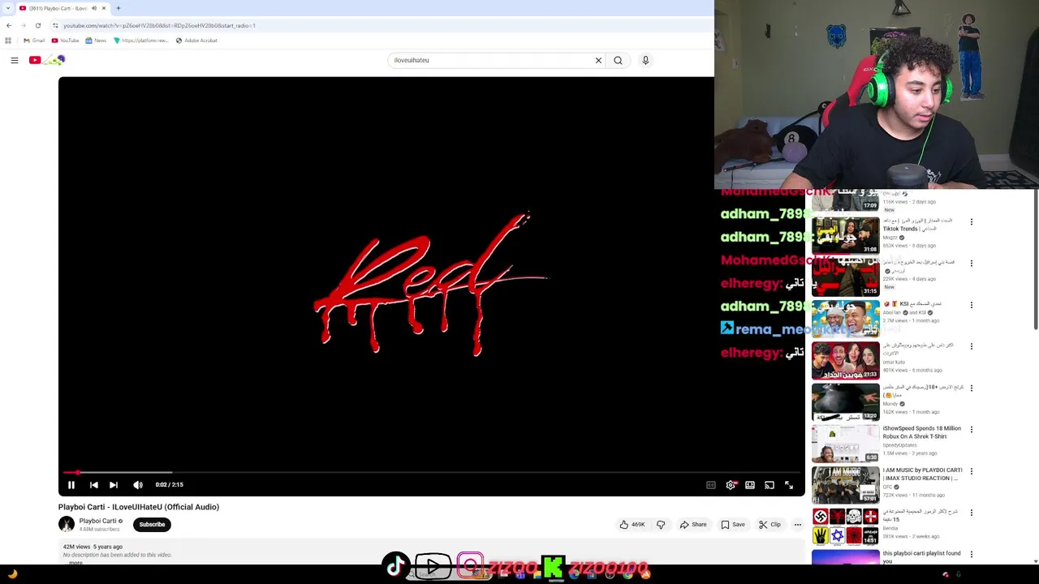Open the Adobe Acrobat bookmark

(196, 41)
